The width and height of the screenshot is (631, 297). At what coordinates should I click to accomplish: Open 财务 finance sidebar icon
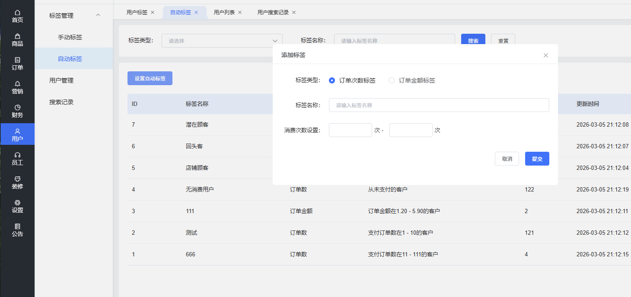tap(17, 111)
